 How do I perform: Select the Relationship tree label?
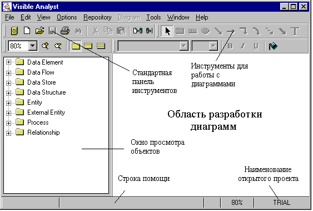43,133
